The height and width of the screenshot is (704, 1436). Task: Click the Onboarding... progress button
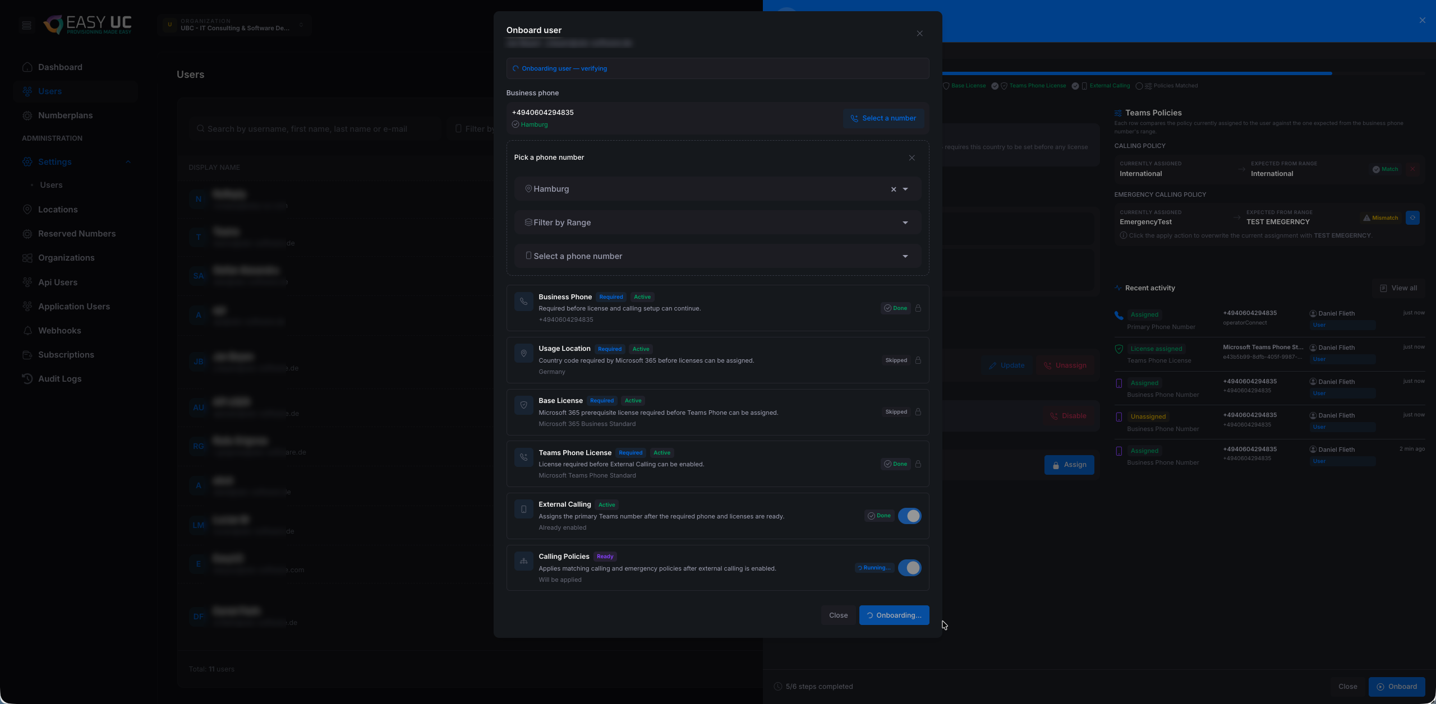[x=894, y=615]
